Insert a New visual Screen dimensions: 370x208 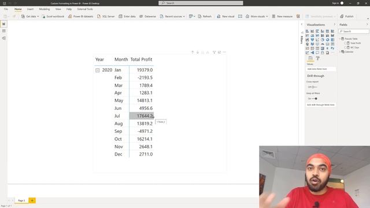(225, 16)
